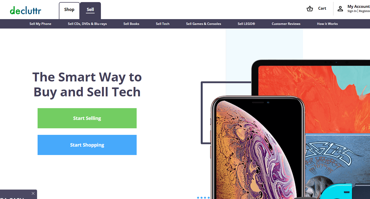370x199 pixels.
Task: Click the green Start Selling button
Action: tap(87, 118)
